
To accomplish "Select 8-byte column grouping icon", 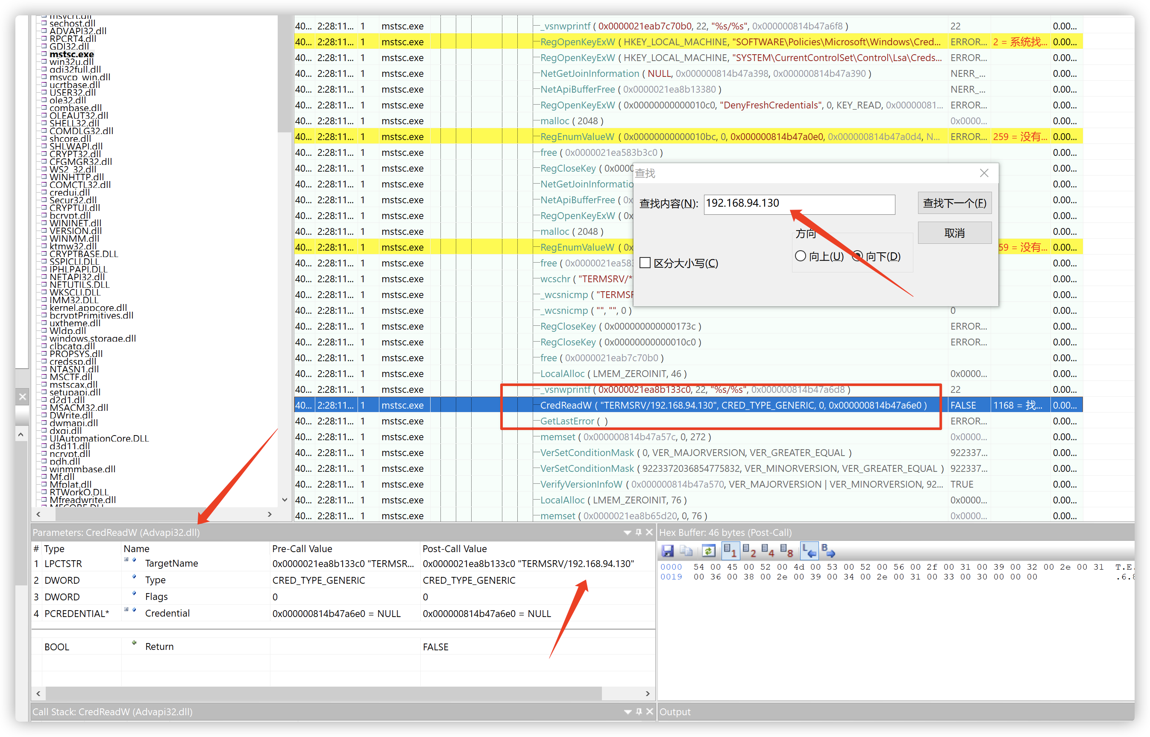I will tap(786, 551).
